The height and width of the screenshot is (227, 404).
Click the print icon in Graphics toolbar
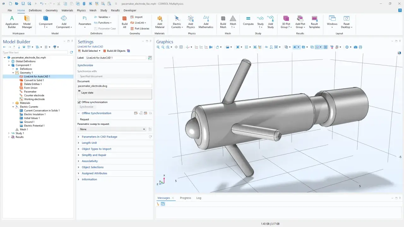[x=360, y=47]
